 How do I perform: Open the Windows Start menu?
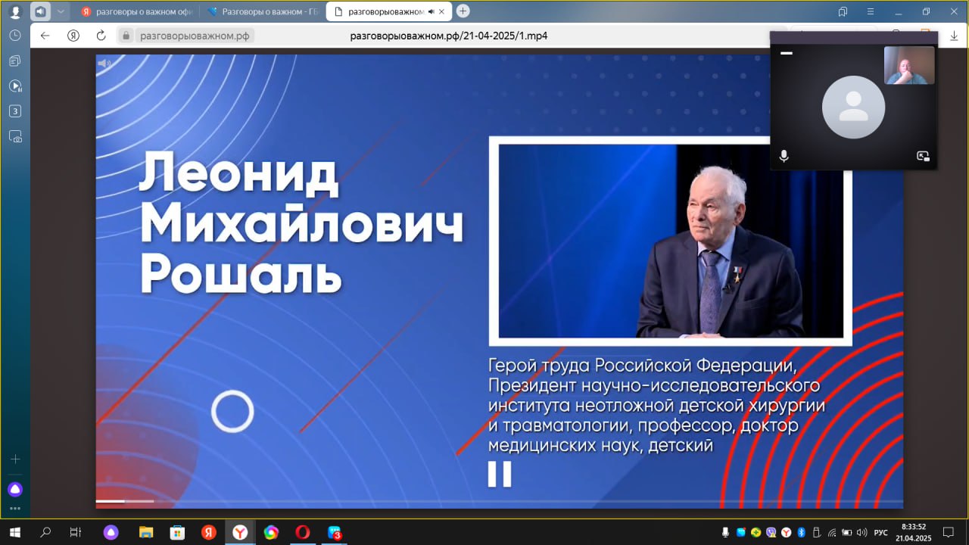(14, 532)
